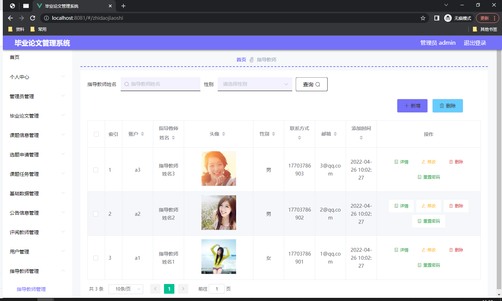This screenshot has height=301, width=502.
Task: Click the 前往 page number input field
Action: (217, 289)
